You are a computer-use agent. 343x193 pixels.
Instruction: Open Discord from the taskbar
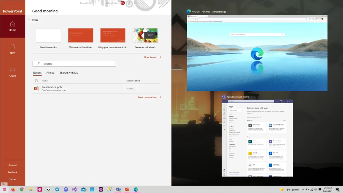(66, 189)
